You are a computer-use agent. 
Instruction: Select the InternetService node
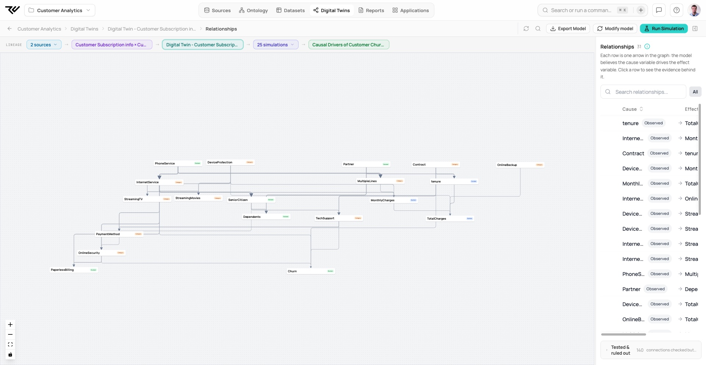(159, 182)
